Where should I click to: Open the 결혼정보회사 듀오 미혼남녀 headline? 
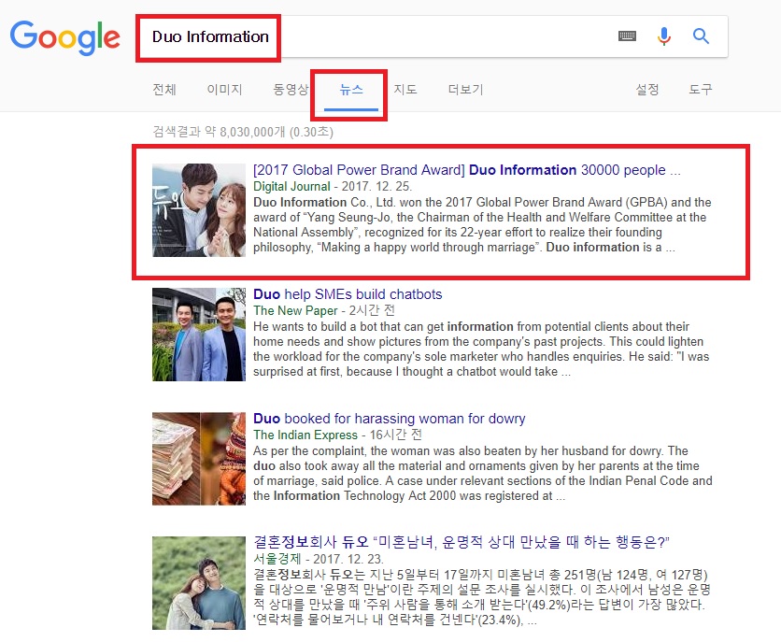461,542
